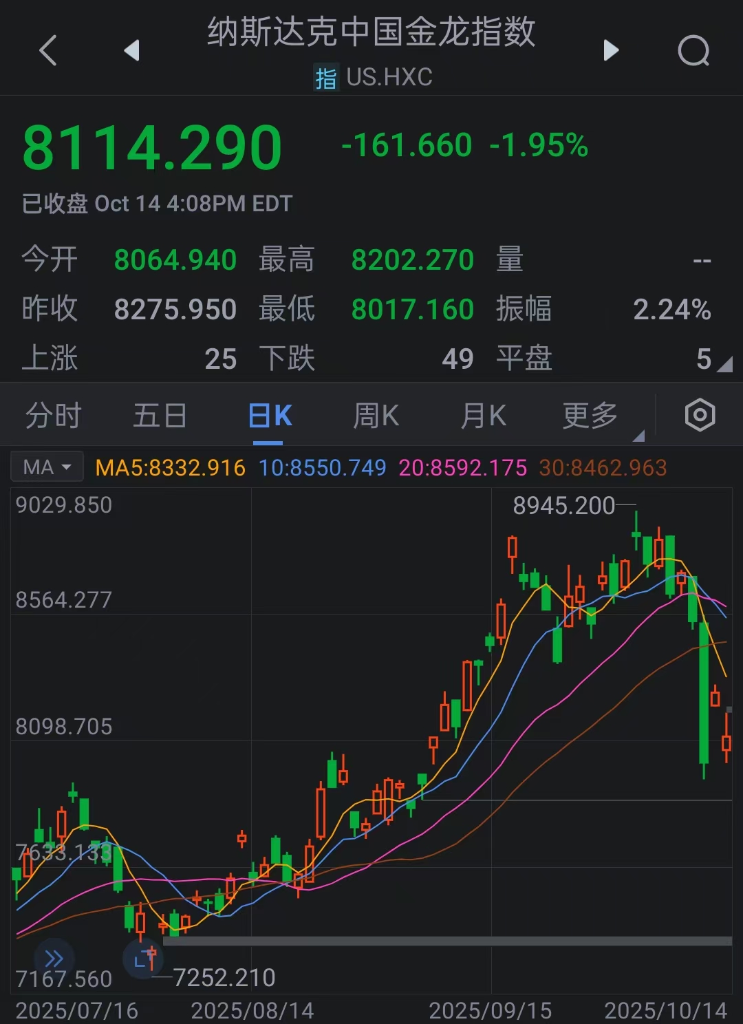Tap the MA5:8332.916 legend

[170, 468]
